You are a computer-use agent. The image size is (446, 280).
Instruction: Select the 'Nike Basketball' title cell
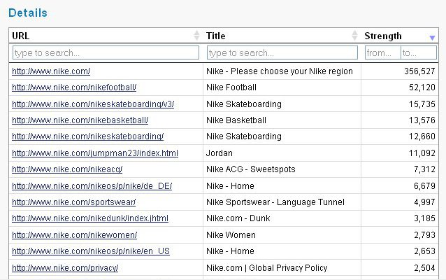pyautogui.click(x=236, y=120)
